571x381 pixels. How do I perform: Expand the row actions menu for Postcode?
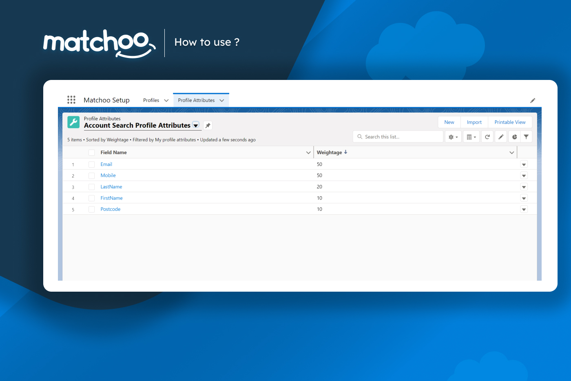(x=524, y=209)
